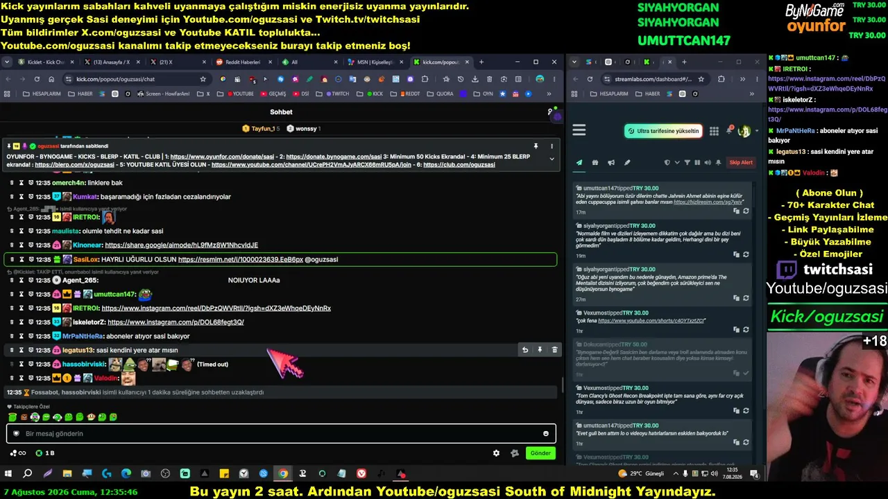The width and height of the screenshot is (888, 499).
Task: Open the pen icon tab in Streamlabs
Action: click(627, 163)
